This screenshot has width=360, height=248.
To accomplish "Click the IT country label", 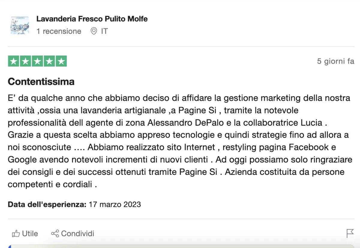I will (104, 31).
